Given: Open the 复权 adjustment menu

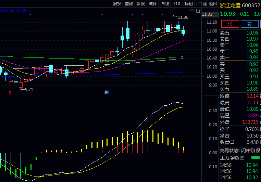Looking at the screenshot, I should (117, 4).
